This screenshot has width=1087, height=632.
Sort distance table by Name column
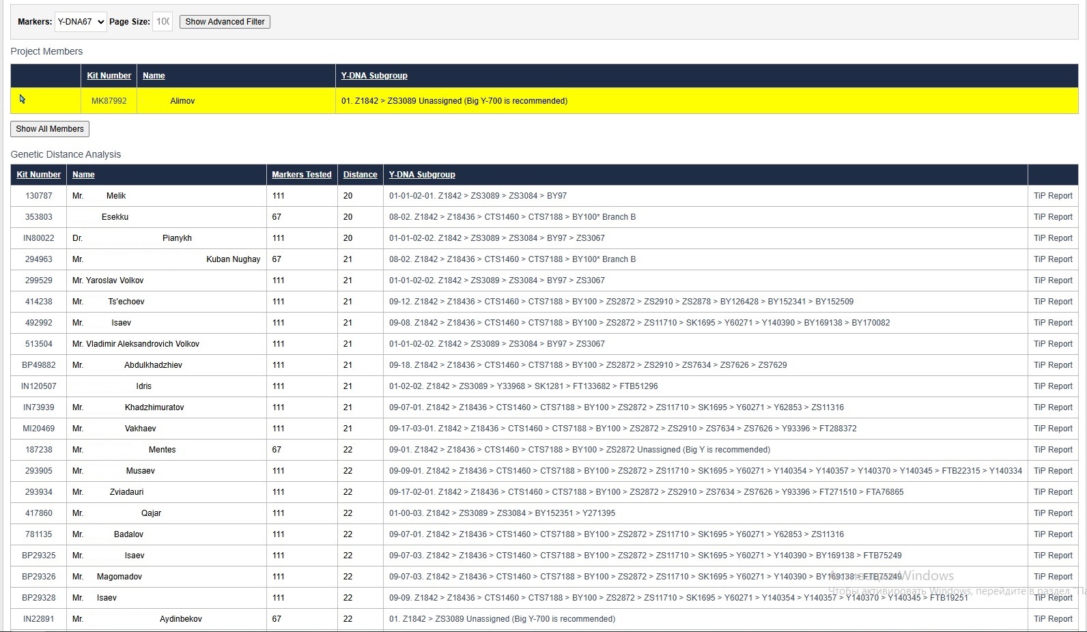83,175
